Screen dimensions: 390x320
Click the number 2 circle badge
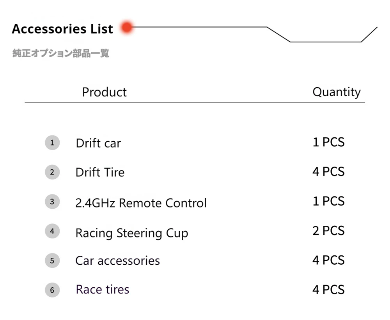point(52,172)
